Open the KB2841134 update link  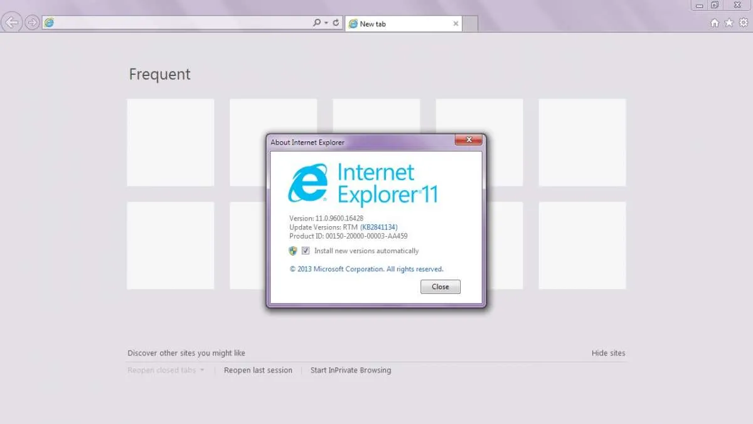(x=378, y=227)
